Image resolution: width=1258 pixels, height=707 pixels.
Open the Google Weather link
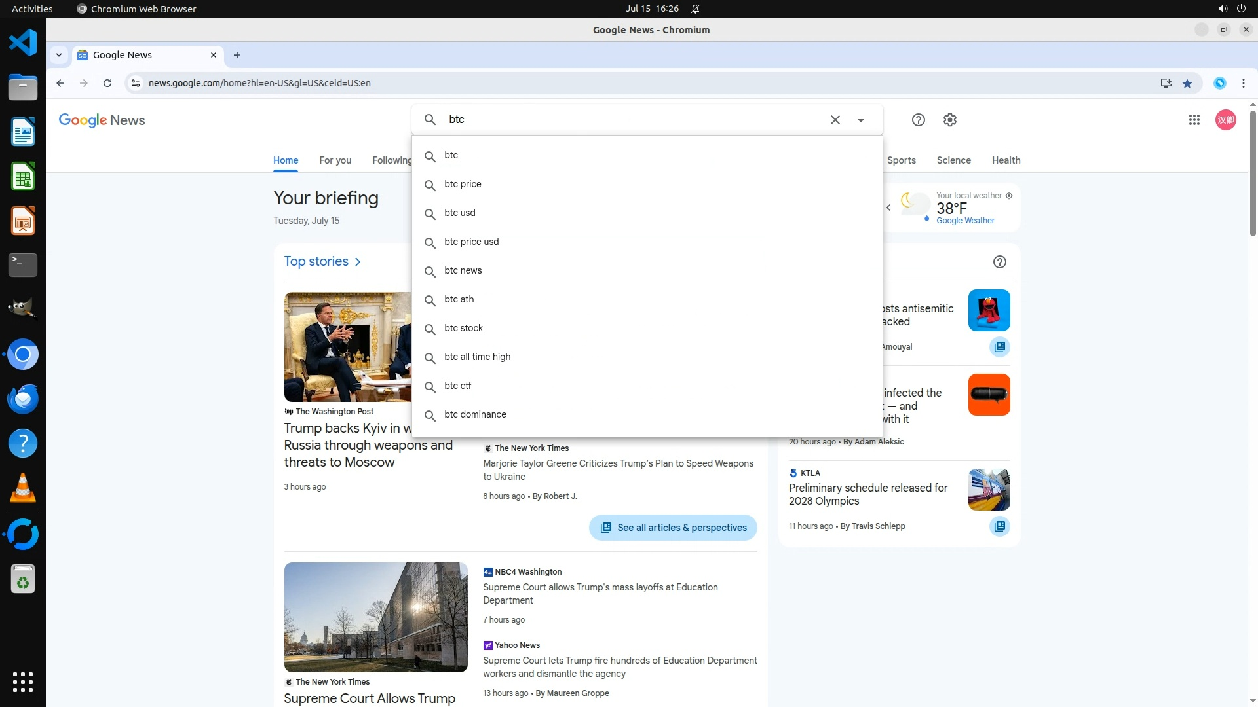point(965,221)
